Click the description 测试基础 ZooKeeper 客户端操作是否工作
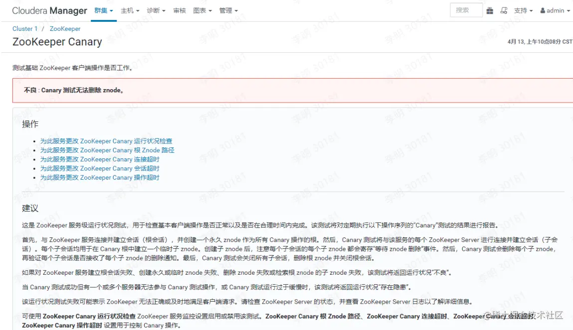 [x=72, y=68]
